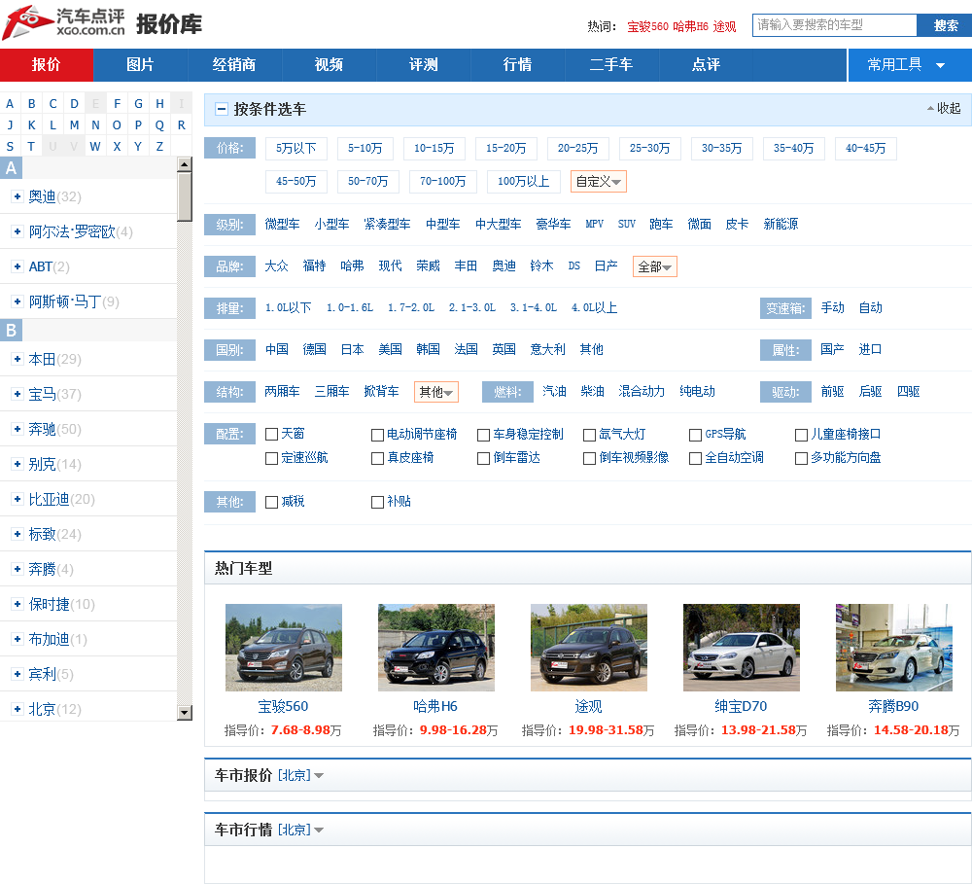Open the 奔腾B90 car thumbnail
This screenshot has width=972, height=884.
click(893, 648)
